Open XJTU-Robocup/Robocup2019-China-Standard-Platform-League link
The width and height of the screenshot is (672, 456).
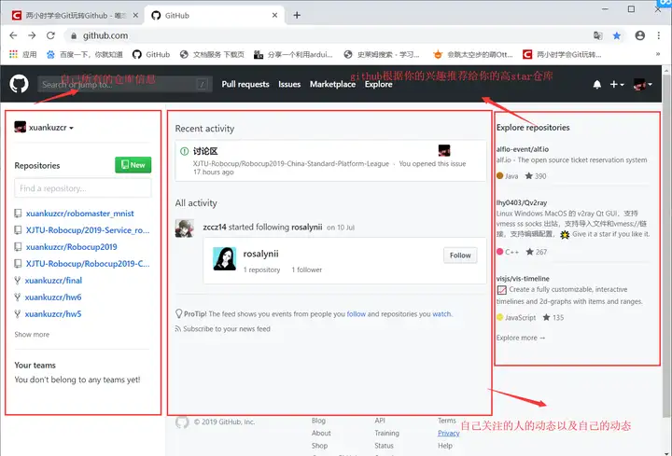(291, 163)
